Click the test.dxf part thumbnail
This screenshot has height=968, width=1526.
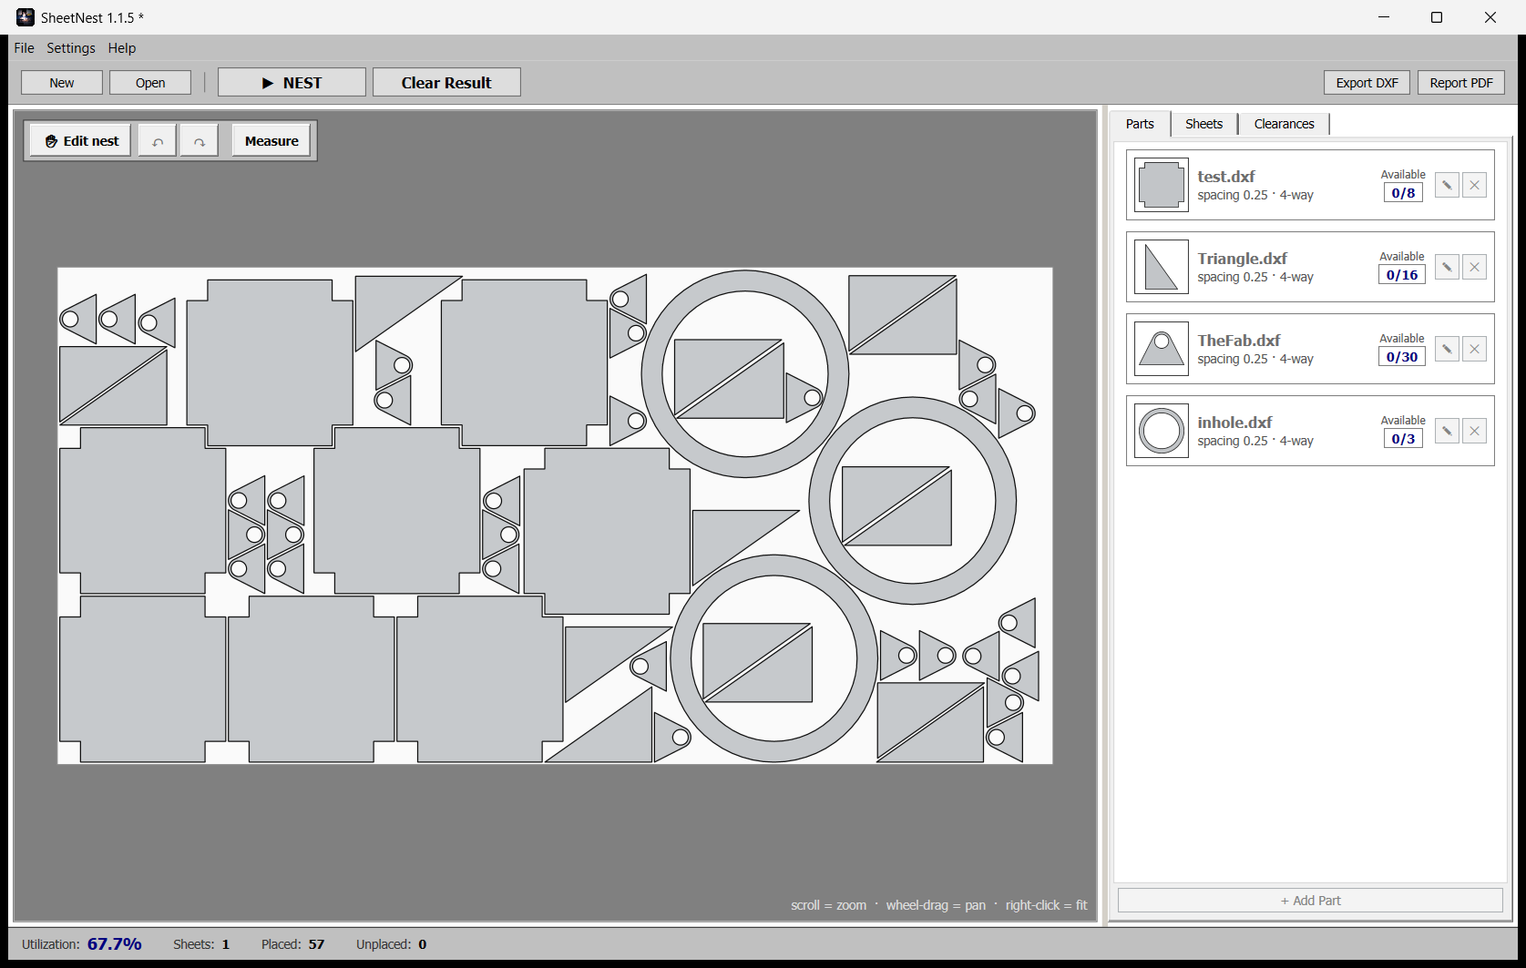pyautogui.click(x=1162, y=185)
